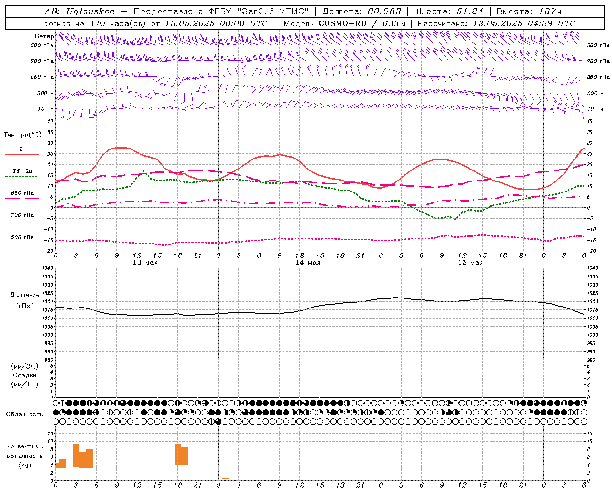The width and height of the screenshot is (612, 489).
Task: Click orange convective cloud bar at hour 18
Action: point(178,455)
